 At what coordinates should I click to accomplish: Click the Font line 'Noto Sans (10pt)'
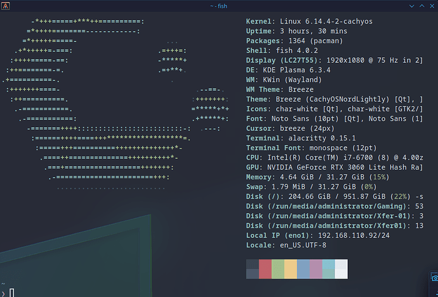click(305, 119)
